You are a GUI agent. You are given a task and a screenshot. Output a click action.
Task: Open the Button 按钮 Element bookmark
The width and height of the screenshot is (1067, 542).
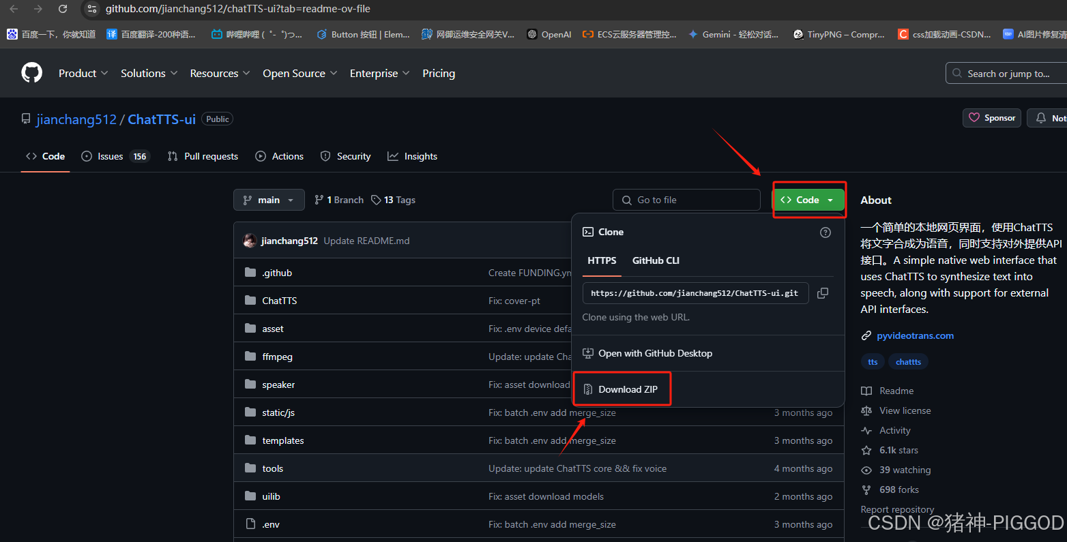(363, 34)
